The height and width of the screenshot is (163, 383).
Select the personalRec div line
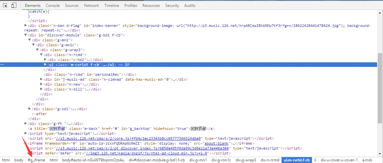click(90, 74)
